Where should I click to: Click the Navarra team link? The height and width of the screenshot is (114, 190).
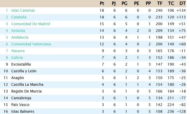pos(18,51)
